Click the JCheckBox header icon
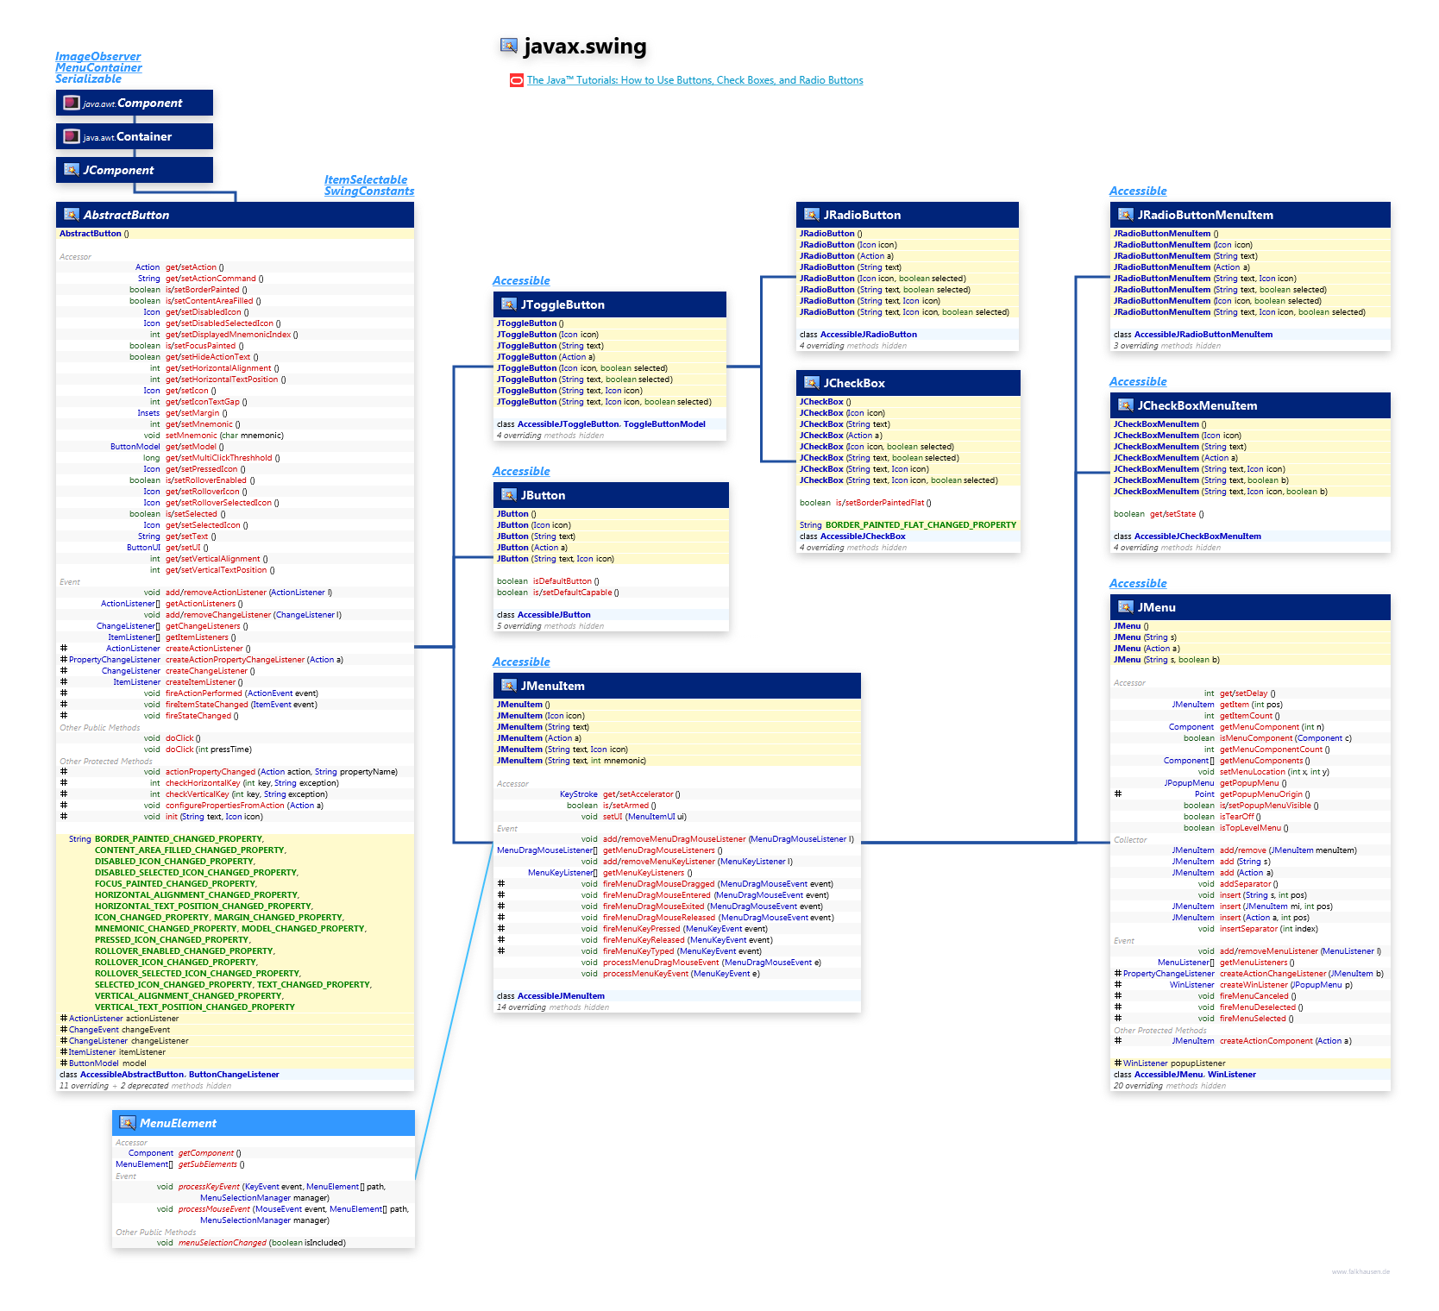The width and height of the screenshot is (1439, 1311). coord(812,383)
